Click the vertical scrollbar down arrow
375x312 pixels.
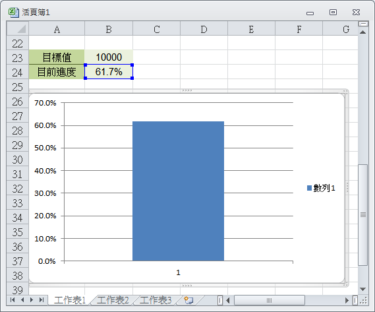pos(362,290)
